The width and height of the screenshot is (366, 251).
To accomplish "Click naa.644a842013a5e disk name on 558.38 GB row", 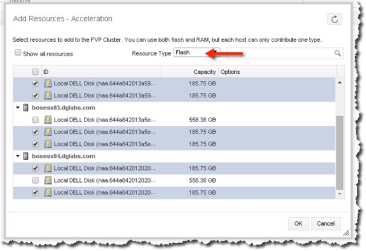I will pyautogui.click(x=105, y=120).
